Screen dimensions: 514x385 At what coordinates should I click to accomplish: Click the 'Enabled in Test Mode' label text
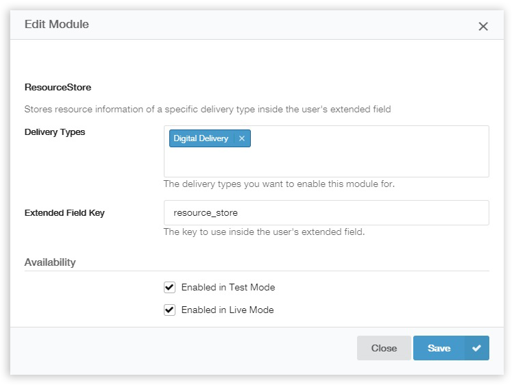coord(228,287)
